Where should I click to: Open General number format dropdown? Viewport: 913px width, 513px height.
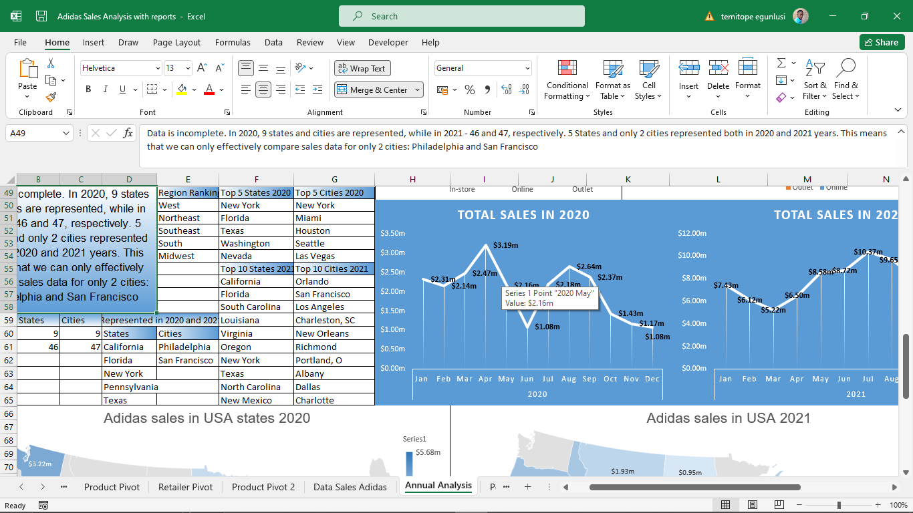pyautogui.click(x=527, y=68)
